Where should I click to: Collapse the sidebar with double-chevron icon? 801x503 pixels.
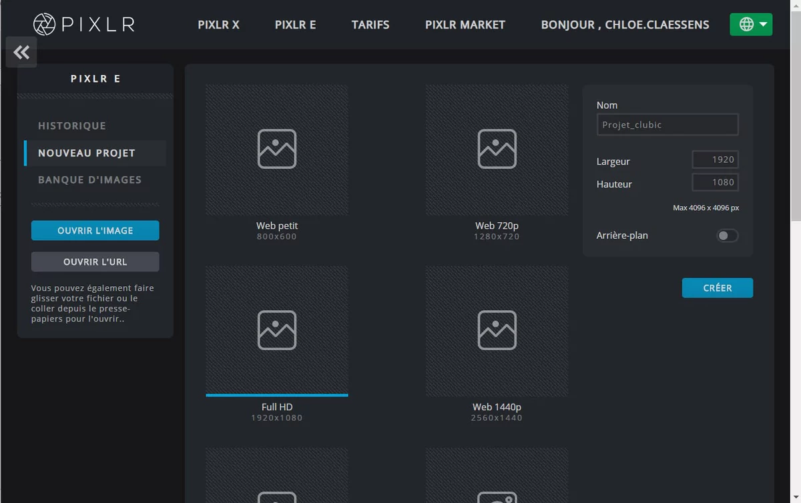[21, 52]
